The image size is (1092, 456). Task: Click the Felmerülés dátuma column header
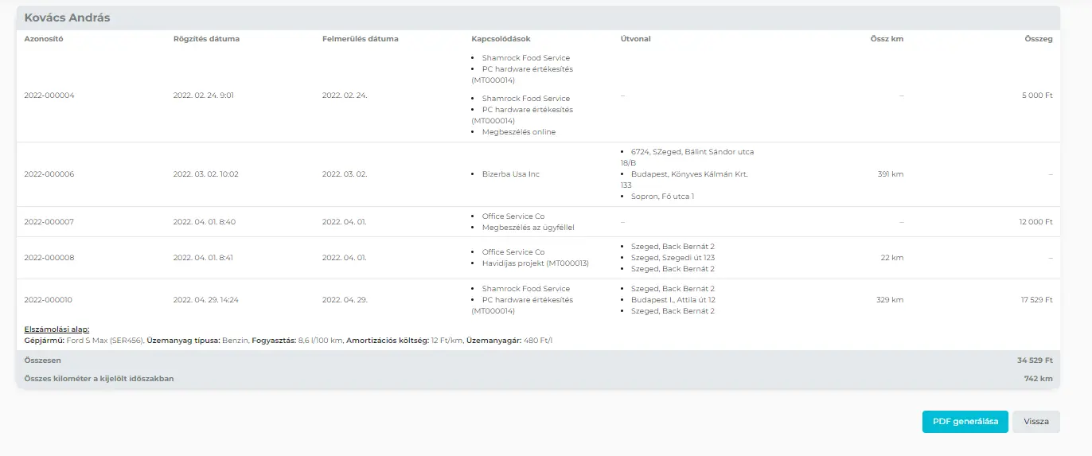pos(360,39)
